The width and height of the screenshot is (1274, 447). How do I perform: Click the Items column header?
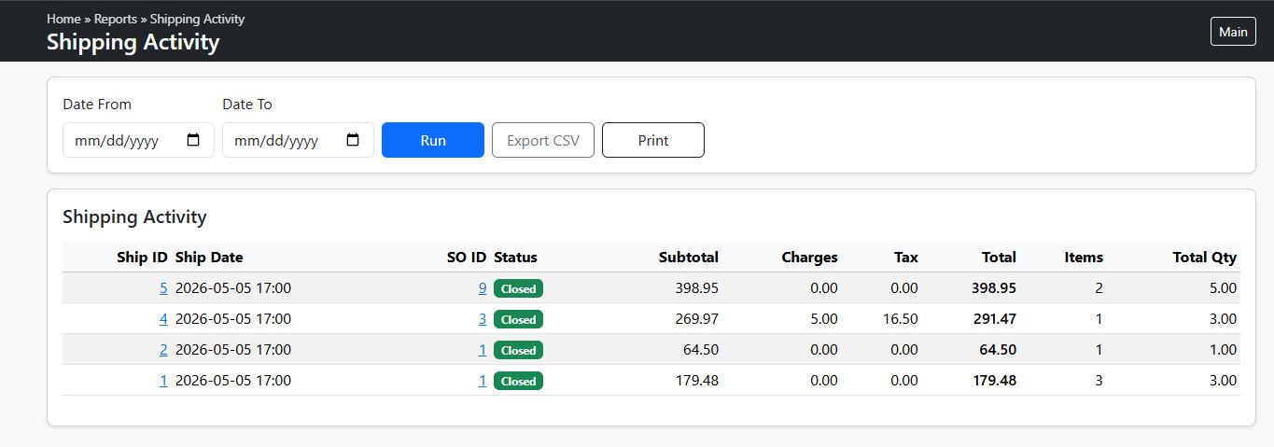coord(1084,257)
